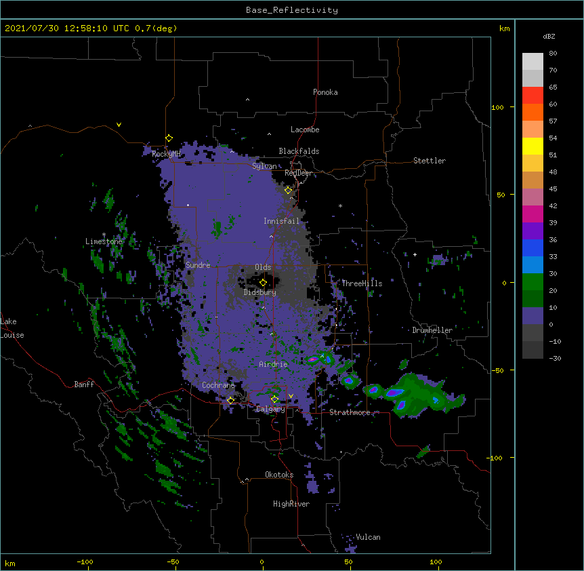
Task: Select the light gray 70-80 dBZ legend swatch
Action: click(x=533, y=62)
